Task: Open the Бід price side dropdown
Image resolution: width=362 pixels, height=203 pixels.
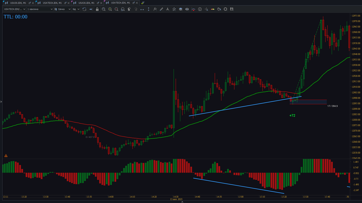Action: tap(76, 9)
